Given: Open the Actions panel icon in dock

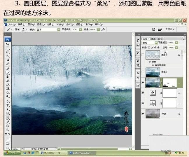Looking at the screenshot, I should pyautogui.click(x=138, y=45).
